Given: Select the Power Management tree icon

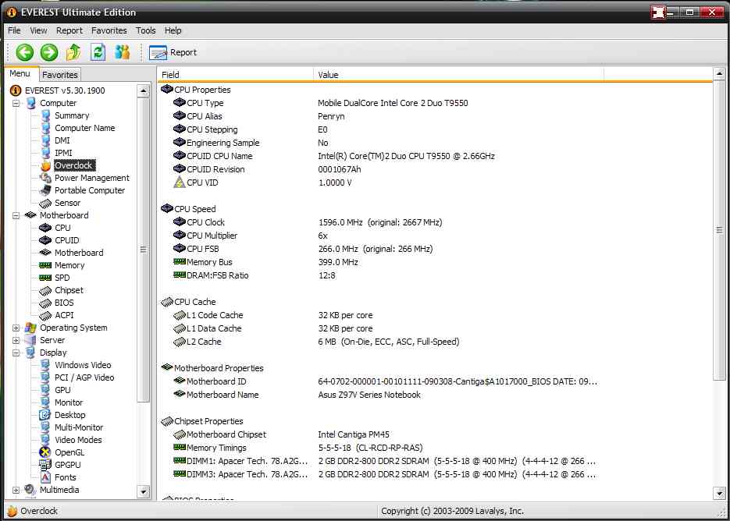Looking at the screenshot, I should 45,178.
